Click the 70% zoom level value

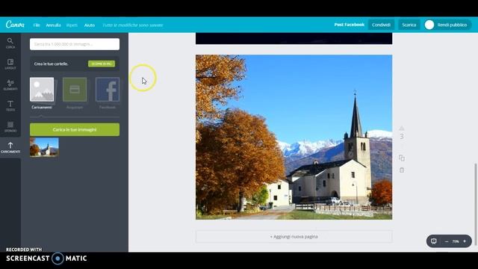tap(456, 241)
